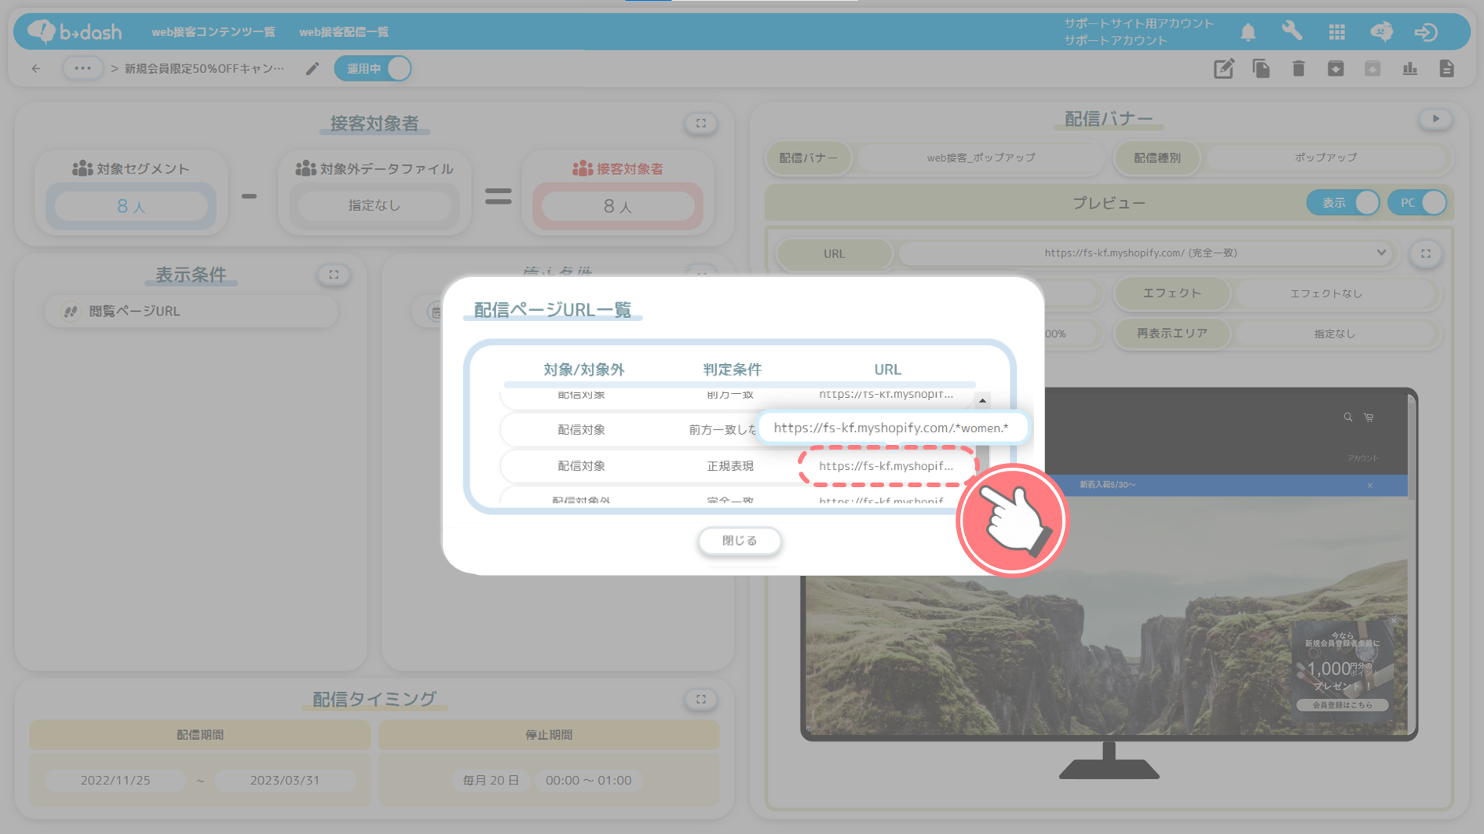The image size is (1484, 834).
Task: Click the プレビュー header bar
Action: coord(1109,202)
